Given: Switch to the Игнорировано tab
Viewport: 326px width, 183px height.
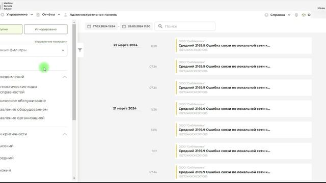Looking at the screenshot, I should tap(46, 29).
